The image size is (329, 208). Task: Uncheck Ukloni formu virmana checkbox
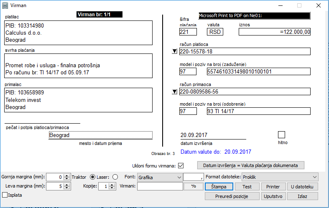pos(181,166)
